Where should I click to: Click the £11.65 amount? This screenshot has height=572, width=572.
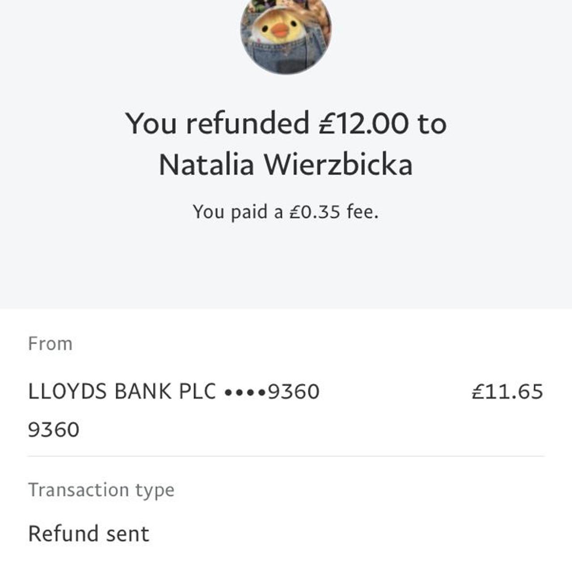click(x=507, y=391)
